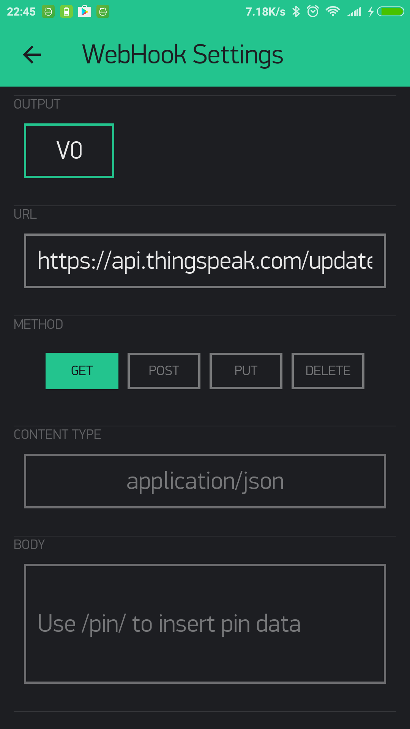This screenshot has width=410, height=729.
Task: Tap the 7.18K/s network speed indicator
Action: point(265,11)
